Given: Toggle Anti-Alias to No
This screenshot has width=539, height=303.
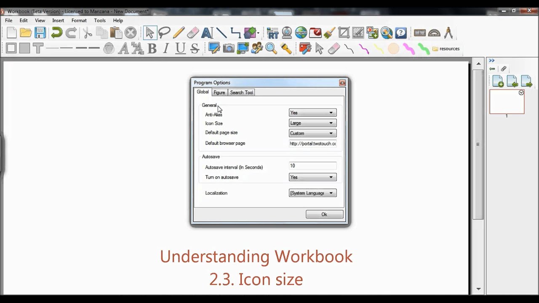Looking at the screenshot, I should pos(312,112).
